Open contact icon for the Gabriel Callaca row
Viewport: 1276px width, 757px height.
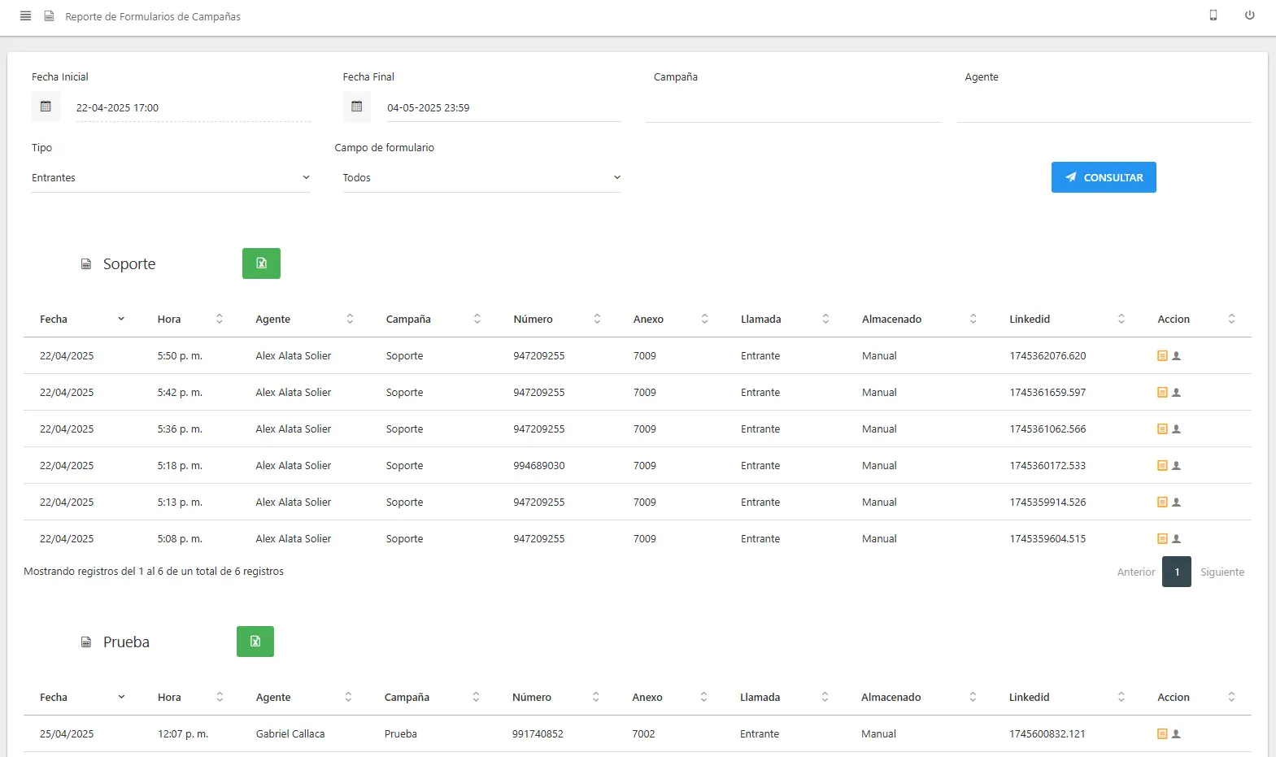(1176, 733)
